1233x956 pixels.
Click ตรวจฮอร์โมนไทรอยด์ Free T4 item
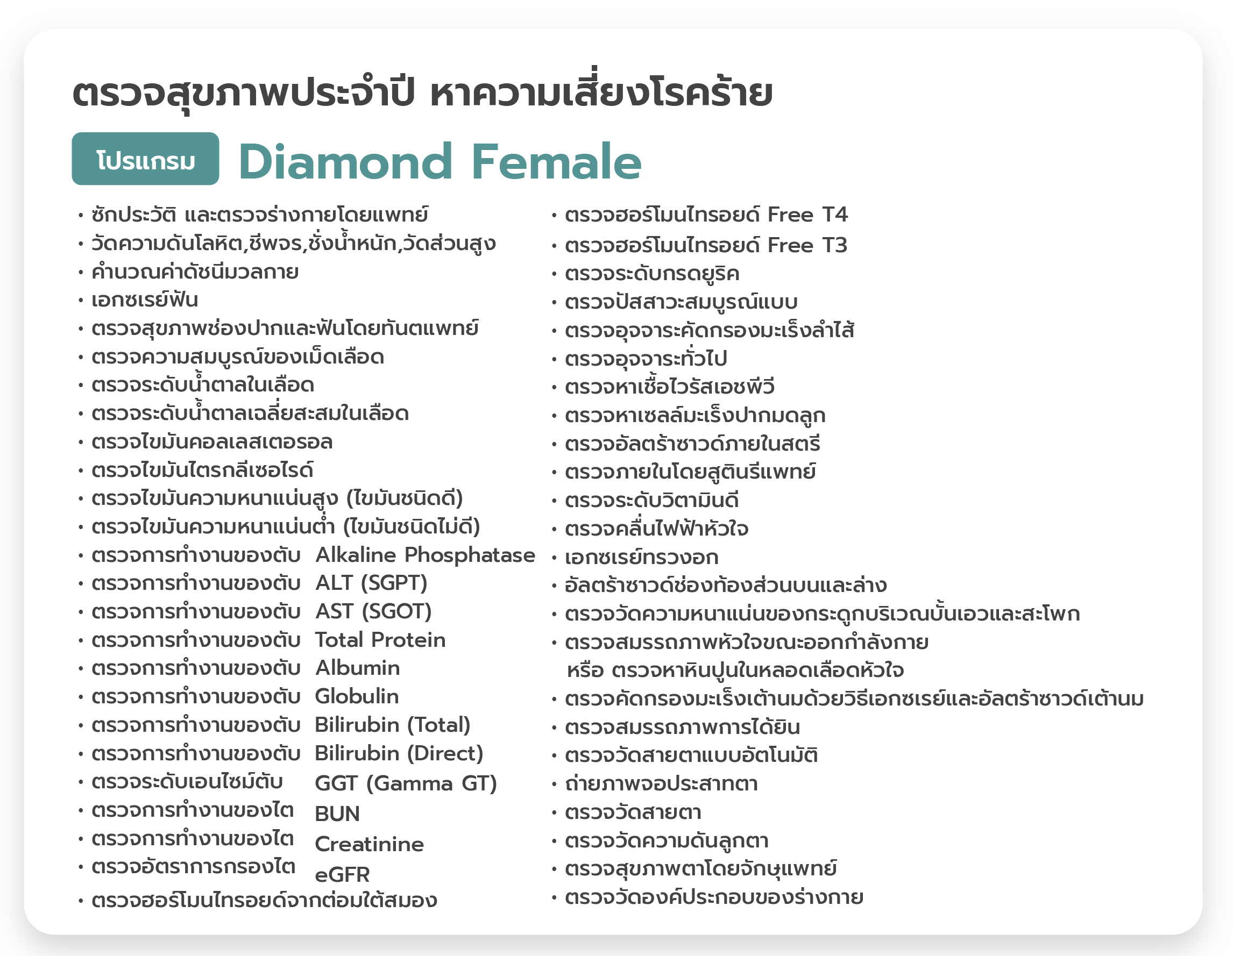click(706, 215)
